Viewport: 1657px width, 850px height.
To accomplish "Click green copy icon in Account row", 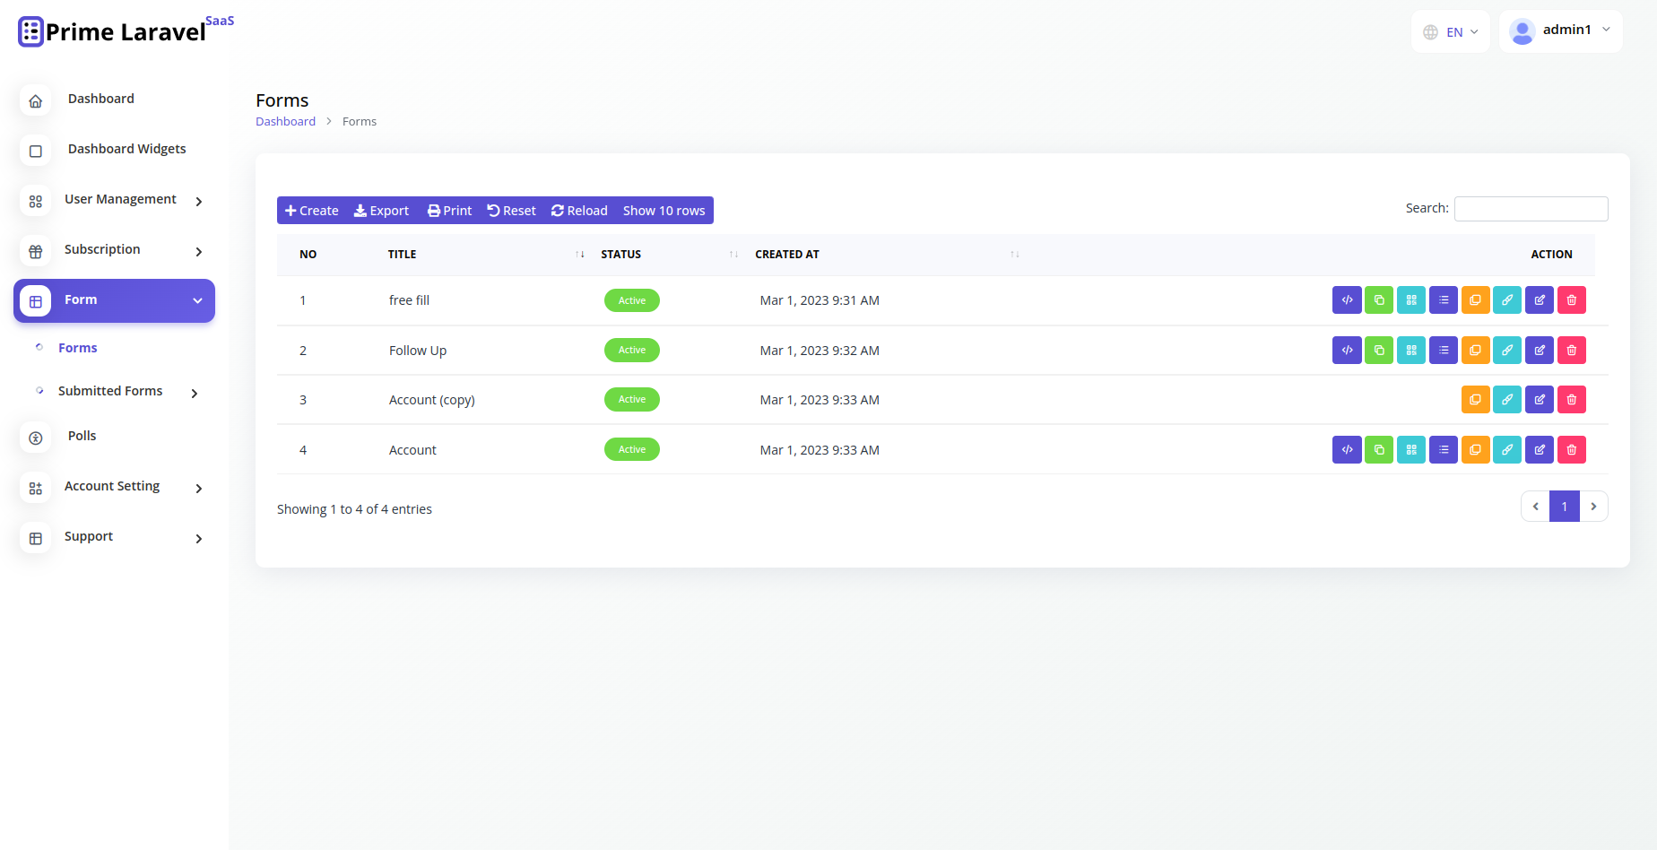I will pyautogui.click(x=1379, y=450).
